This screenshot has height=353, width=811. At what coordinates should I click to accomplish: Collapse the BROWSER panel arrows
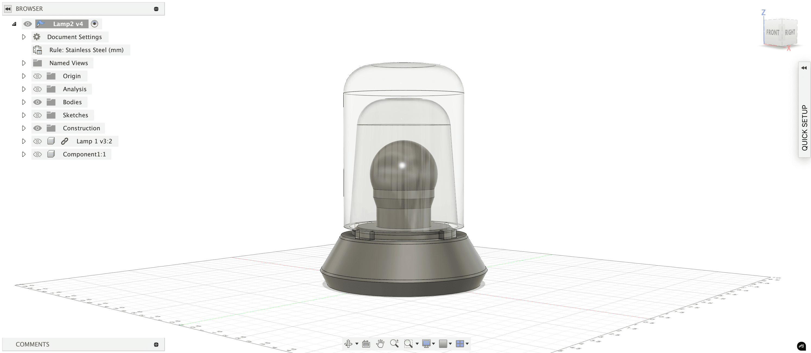8,9
